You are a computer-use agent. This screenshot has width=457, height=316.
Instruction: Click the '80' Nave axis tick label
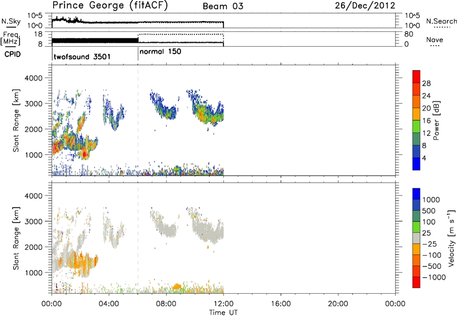(x=408, y=34)
